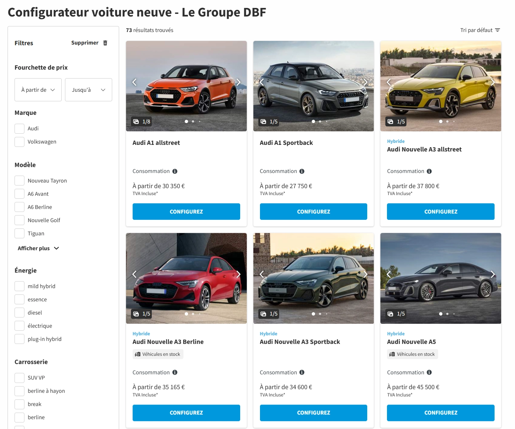Image resolution: width=515 pixels, height=429 pixels.
Task: Open Véhicules en stock for Nouvelle A5
Action: pyautogui.click(x=412, y=354)
